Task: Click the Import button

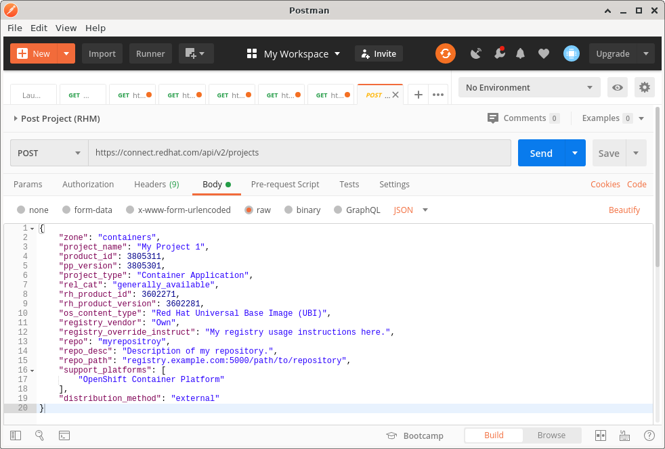Action: pos(102,54)
